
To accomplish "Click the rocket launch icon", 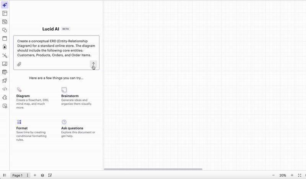I will [x=5, y=80].
